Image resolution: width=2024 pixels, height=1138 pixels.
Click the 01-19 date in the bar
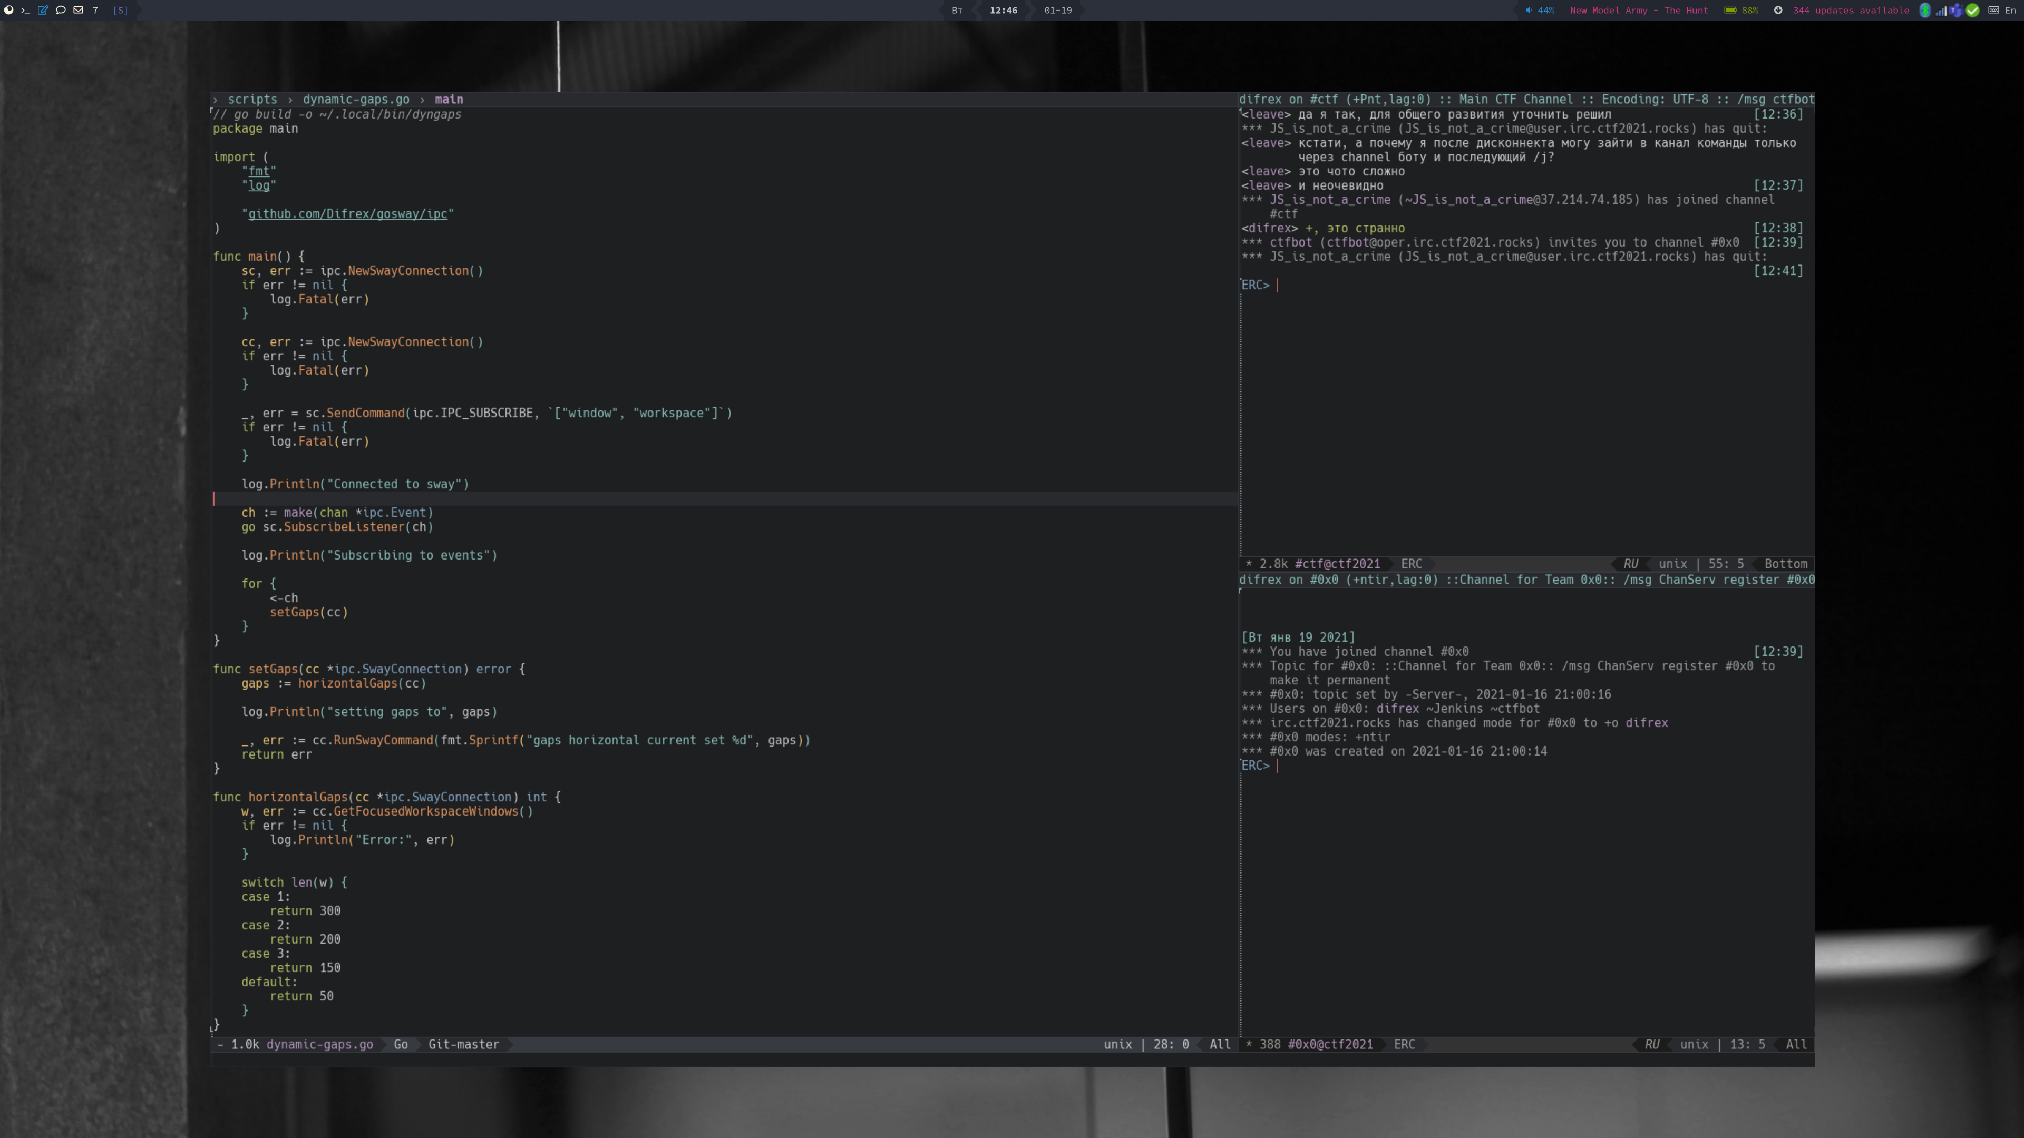pyautogui.click(x=1057, y=10)
